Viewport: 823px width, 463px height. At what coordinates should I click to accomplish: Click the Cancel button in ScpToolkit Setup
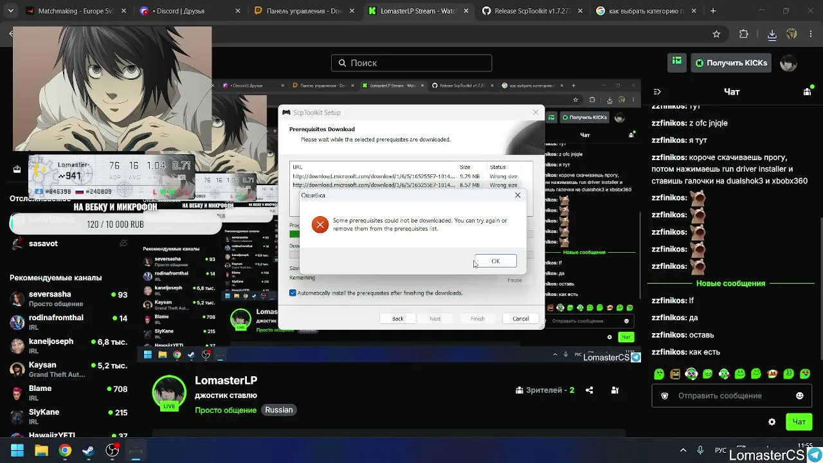(x=521, y=319)
